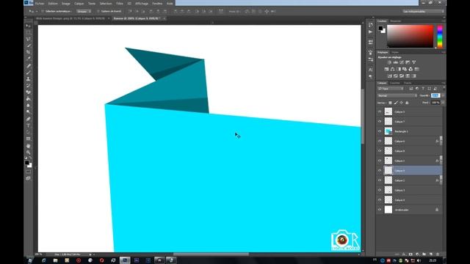Close the Banner document tab
This screenshot has height=264, width=470.
coord(164,18)
